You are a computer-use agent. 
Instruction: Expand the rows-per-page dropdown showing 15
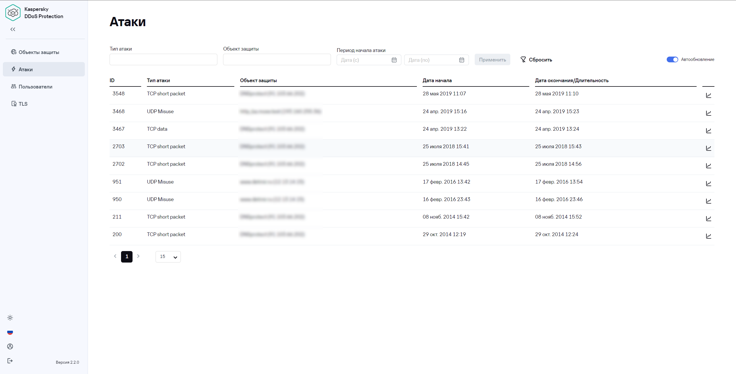[168, 257]
